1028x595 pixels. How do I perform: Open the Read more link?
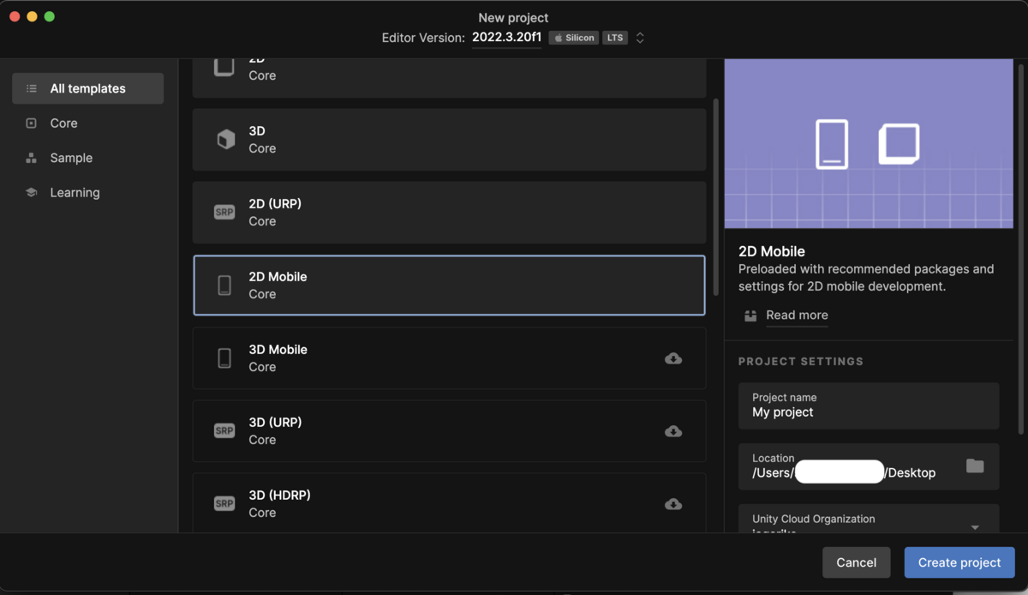797,316
